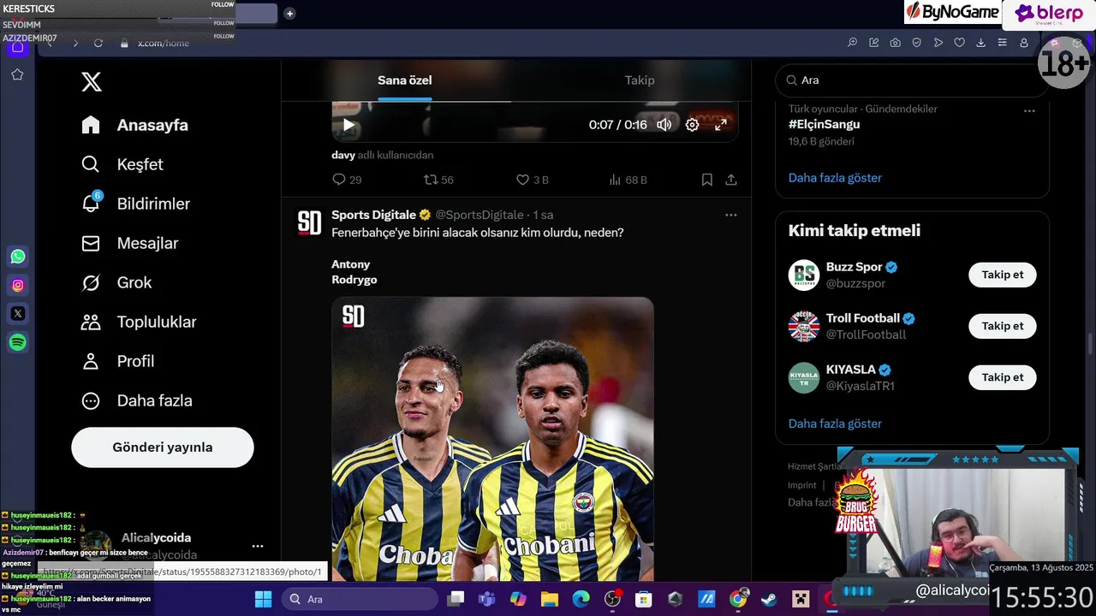Expand video to fullscreen
Viewport: 1096px width, 616px height.
point(721,125)
